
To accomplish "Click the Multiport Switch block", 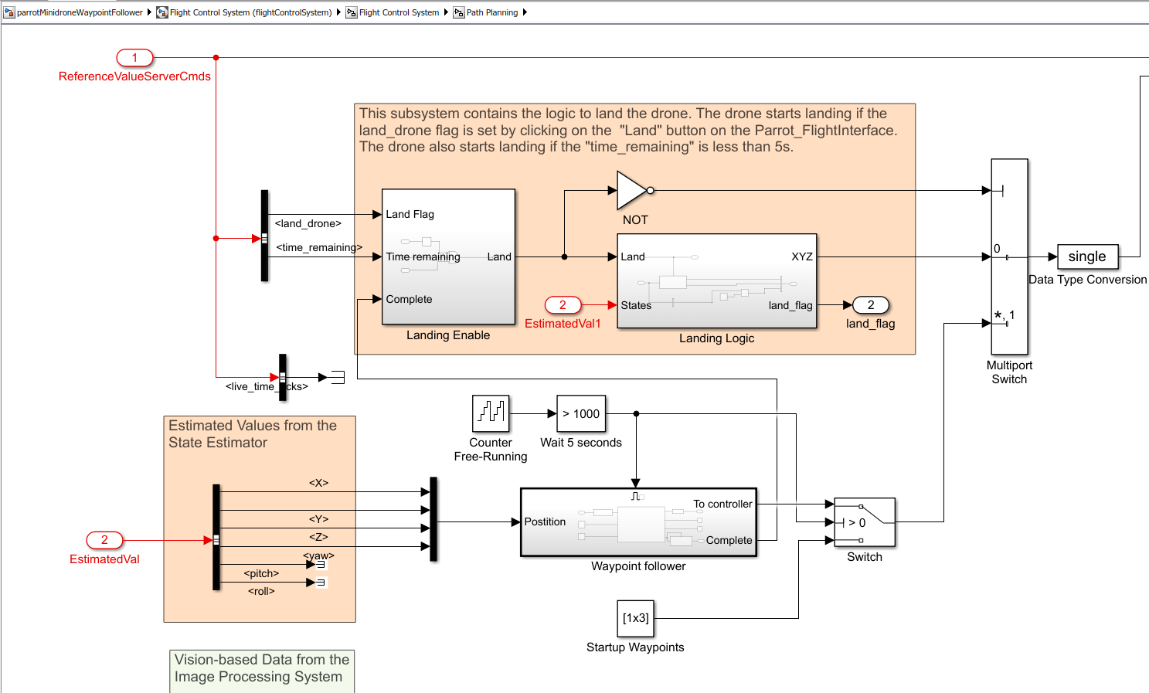I will [1009, 256].
